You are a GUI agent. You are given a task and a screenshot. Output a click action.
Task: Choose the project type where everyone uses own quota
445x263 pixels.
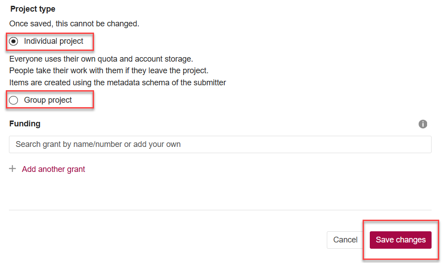tap(14, 42)
